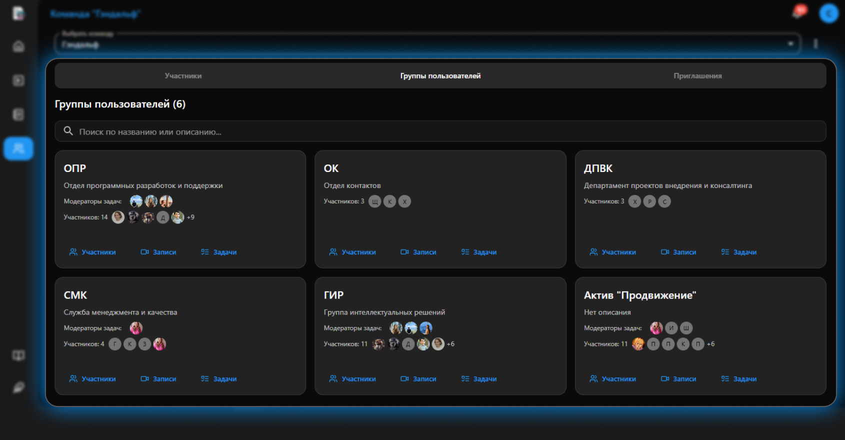Open the home icon in the sidebar

(18, 46)
